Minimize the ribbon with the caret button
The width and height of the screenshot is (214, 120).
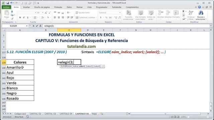[x=196, y=7]
